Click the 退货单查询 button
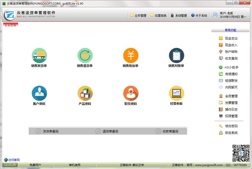 [x=107, y=131]
